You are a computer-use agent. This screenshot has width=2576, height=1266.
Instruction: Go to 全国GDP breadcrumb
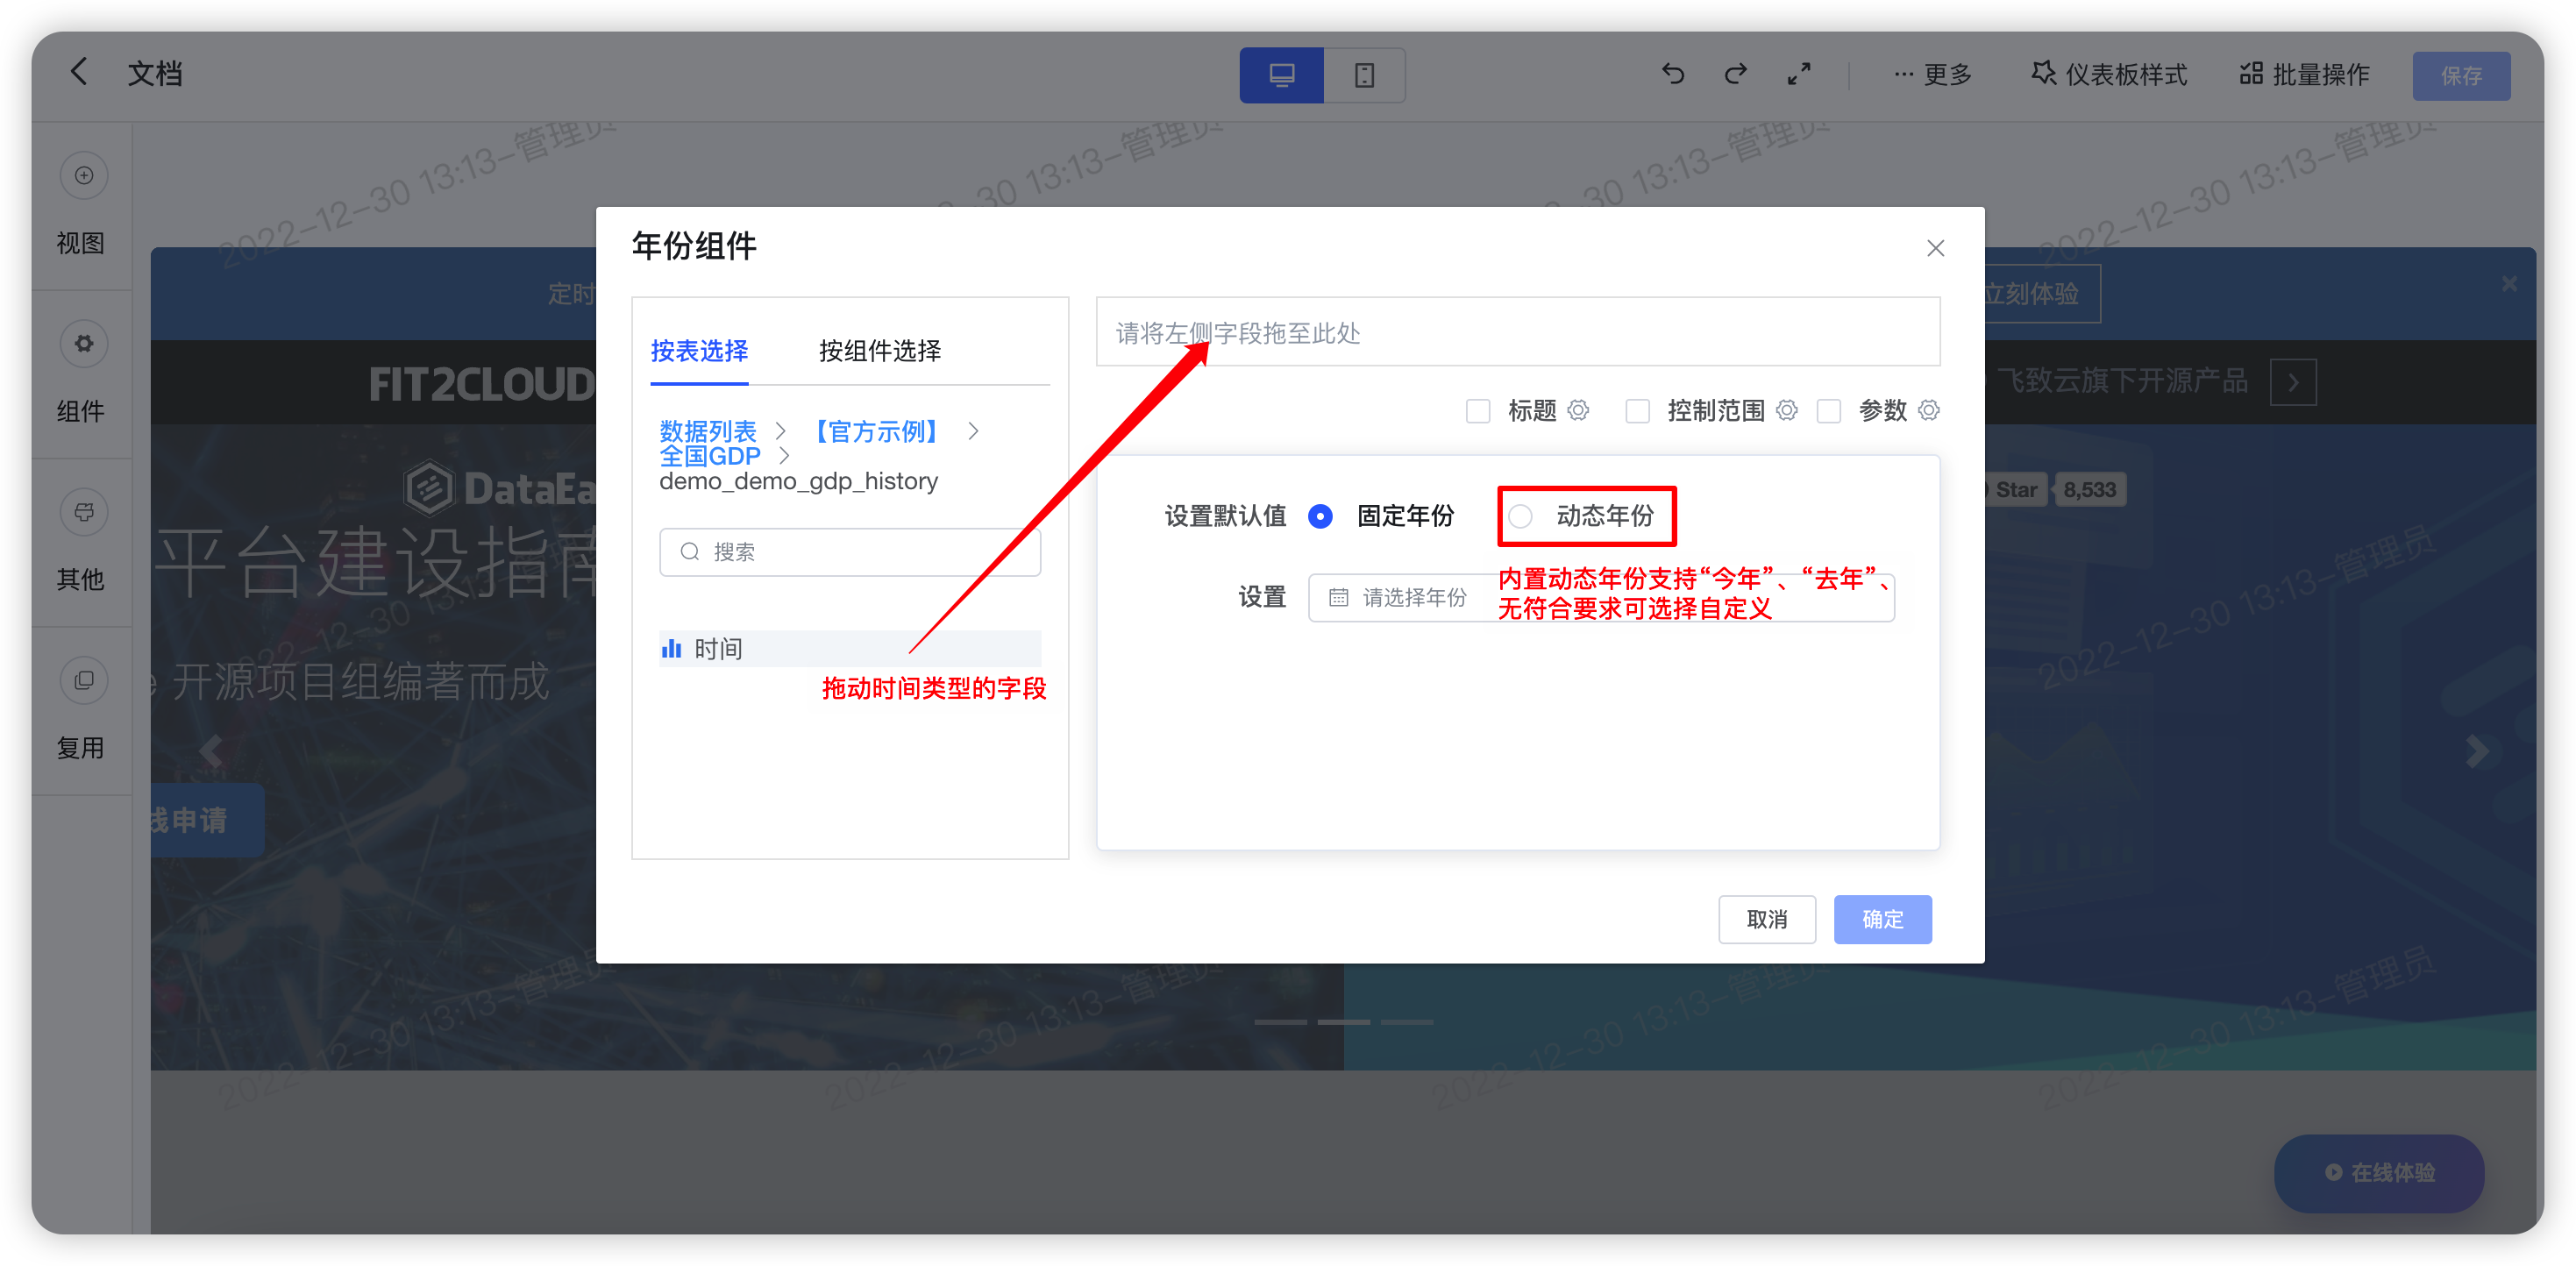(x=709, y=456)
